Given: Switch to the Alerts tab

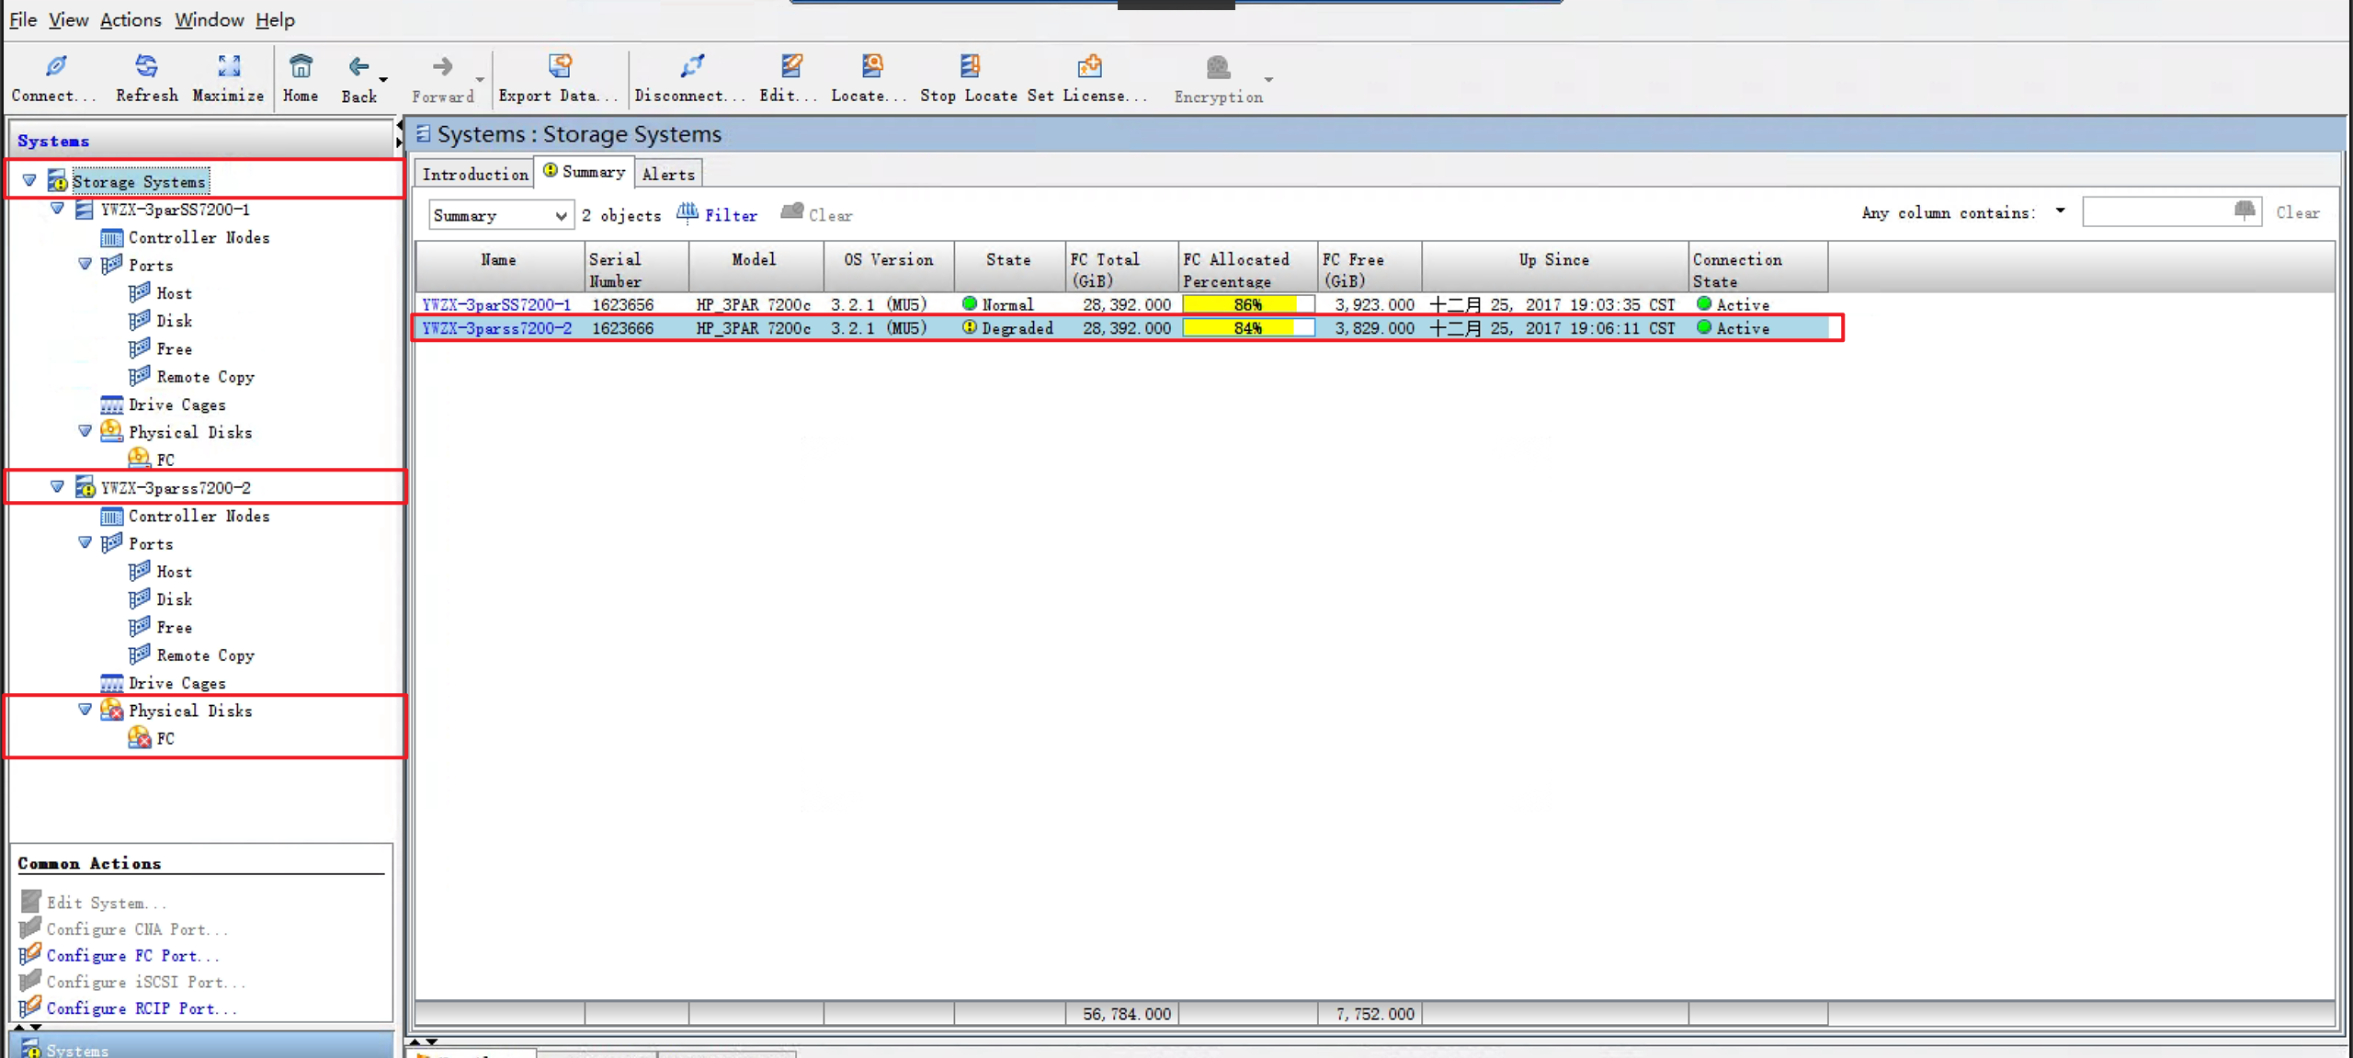Looking at the screenshot, I should point(668,174).
